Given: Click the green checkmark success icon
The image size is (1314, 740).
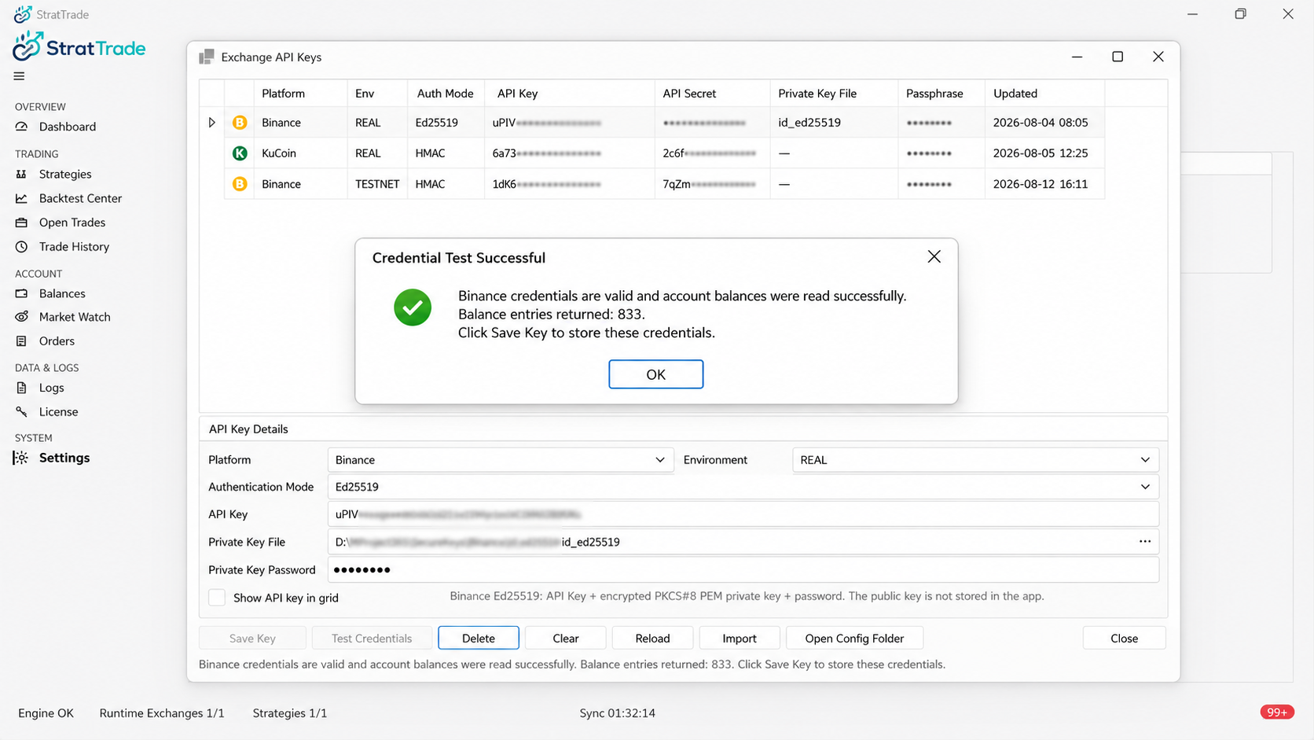Looking at the screenshot, I should click(x=413, y=307).
